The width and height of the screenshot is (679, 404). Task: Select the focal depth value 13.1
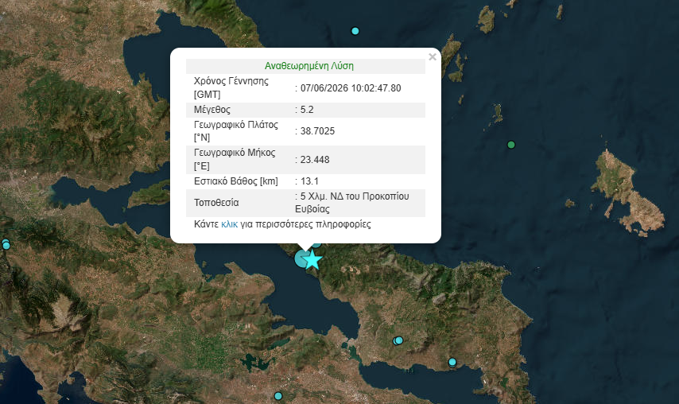[x=309, y=181]
